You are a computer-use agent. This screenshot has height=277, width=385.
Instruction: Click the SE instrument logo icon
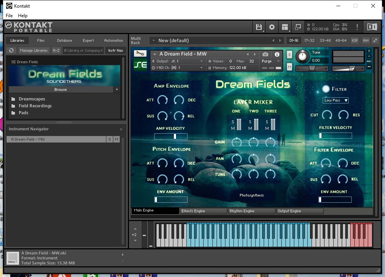140,64
